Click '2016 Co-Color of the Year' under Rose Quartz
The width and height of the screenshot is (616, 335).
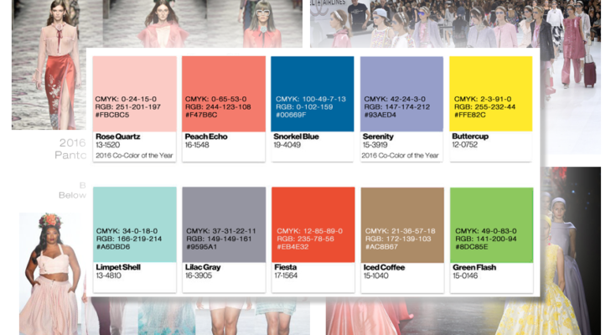[x=134, y=156]
